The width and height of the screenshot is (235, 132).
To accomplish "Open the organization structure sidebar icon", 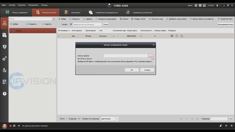I will coord(4,23).
